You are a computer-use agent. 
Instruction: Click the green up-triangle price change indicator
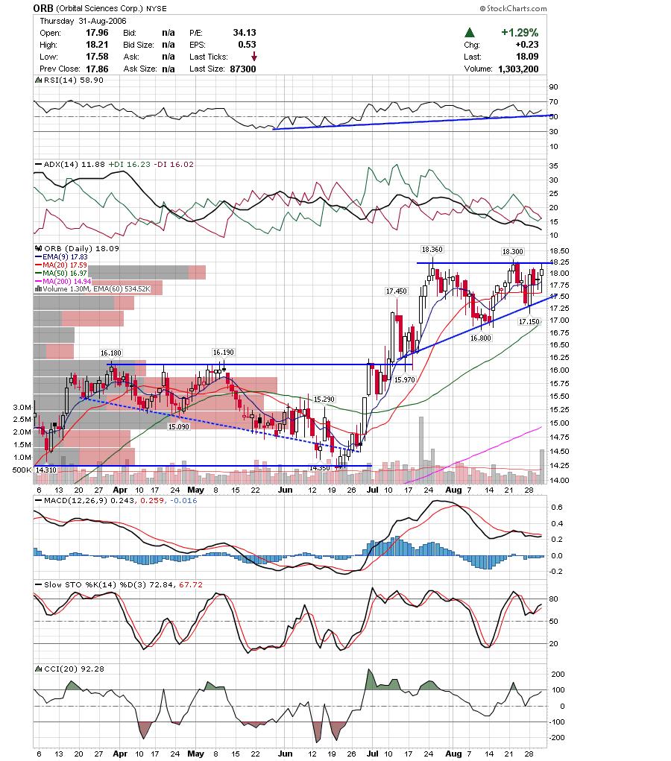[469, 33]
